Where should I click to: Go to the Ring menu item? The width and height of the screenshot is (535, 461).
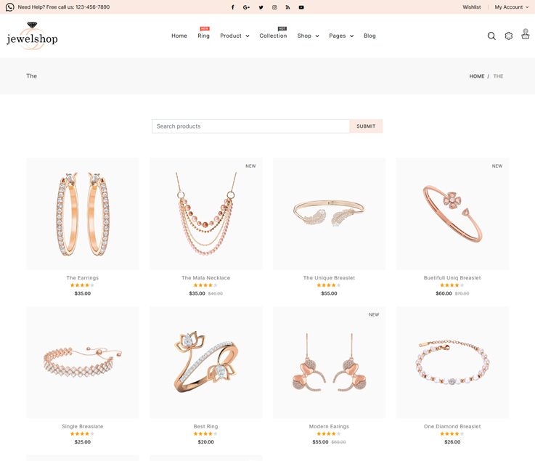203,36
